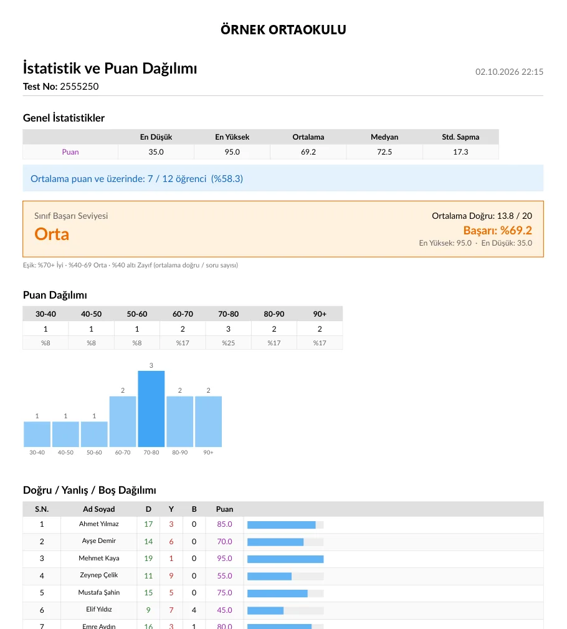This screenshot has width=567, height=629.
Task: Click the Ortalama column header
Action: pyautogui.click(x=308, y=137)
